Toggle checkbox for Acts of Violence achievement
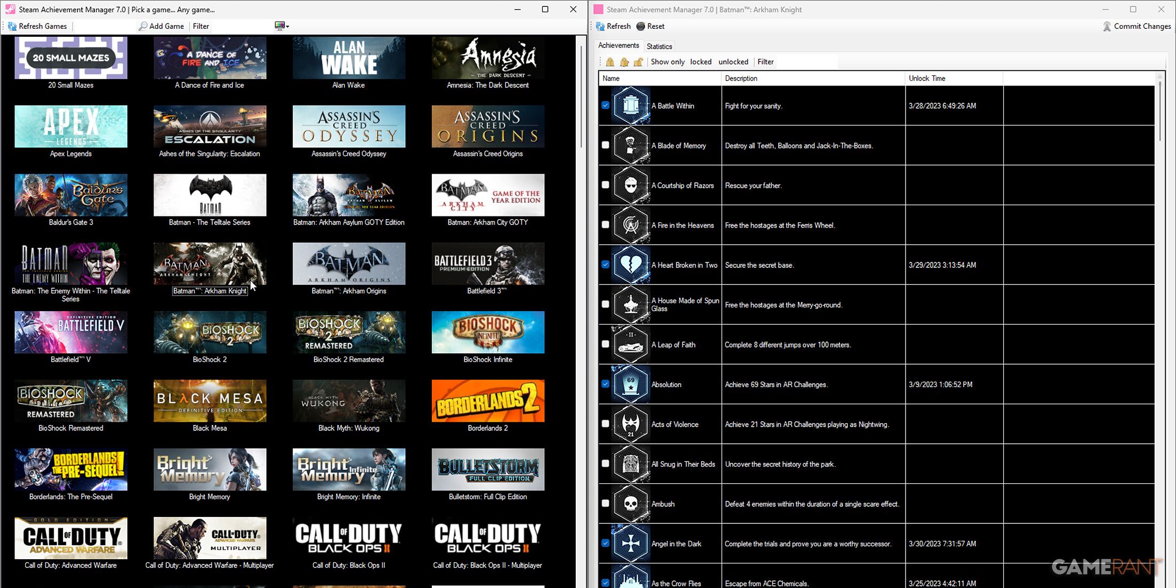This screenshot has width=1176, height=588. coord(605,424)
